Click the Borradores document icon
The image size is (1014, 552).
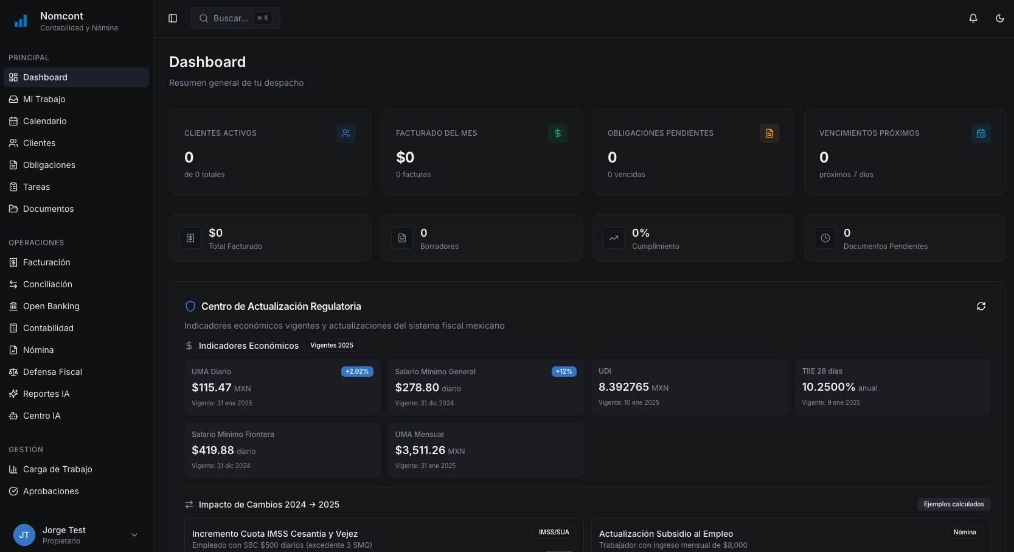pos(402,238)
